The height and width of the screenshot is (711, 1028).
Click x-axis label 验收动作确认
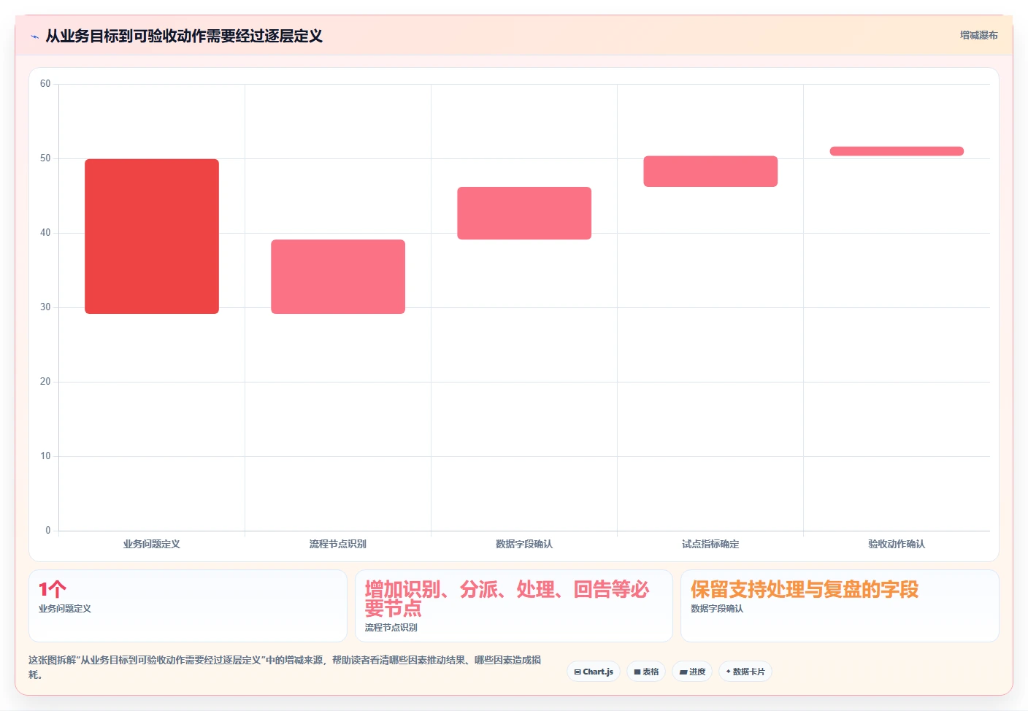pos(897,545)
